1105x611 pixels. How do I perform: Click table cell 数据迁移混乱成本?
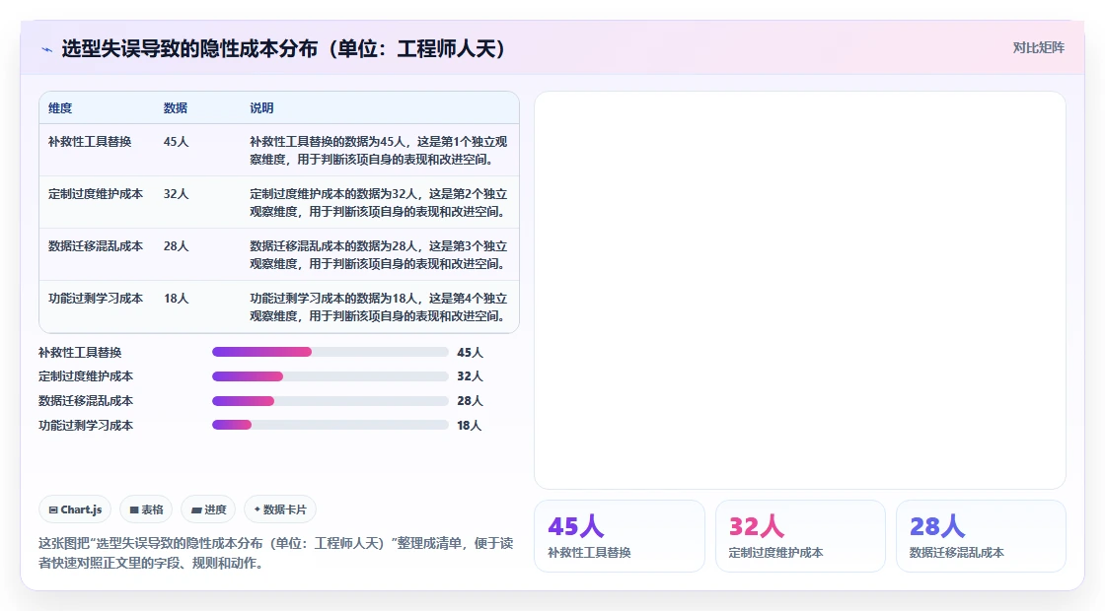(x=95, y=246)
